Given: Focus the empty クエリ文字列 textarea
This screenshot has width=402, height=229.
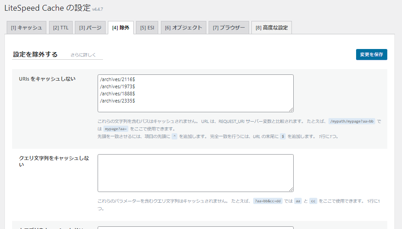Looking at the screenshot, I should pyautogui.click(x=195, y=173).
